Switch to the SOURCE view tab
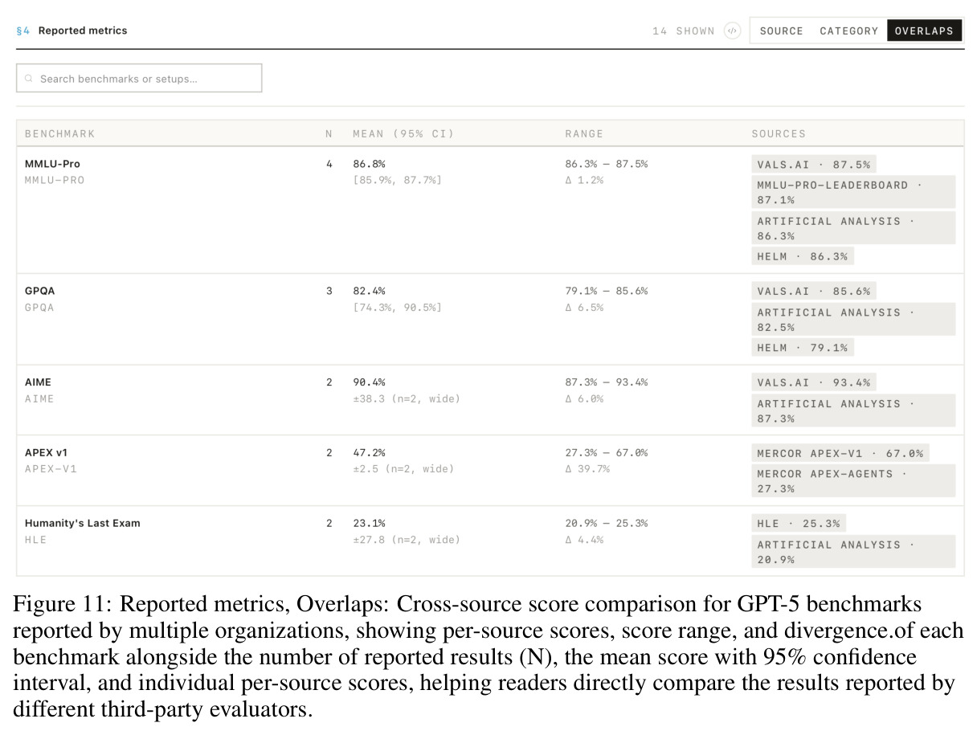Viewport: 977px width, 735px height. coord(781,31)
